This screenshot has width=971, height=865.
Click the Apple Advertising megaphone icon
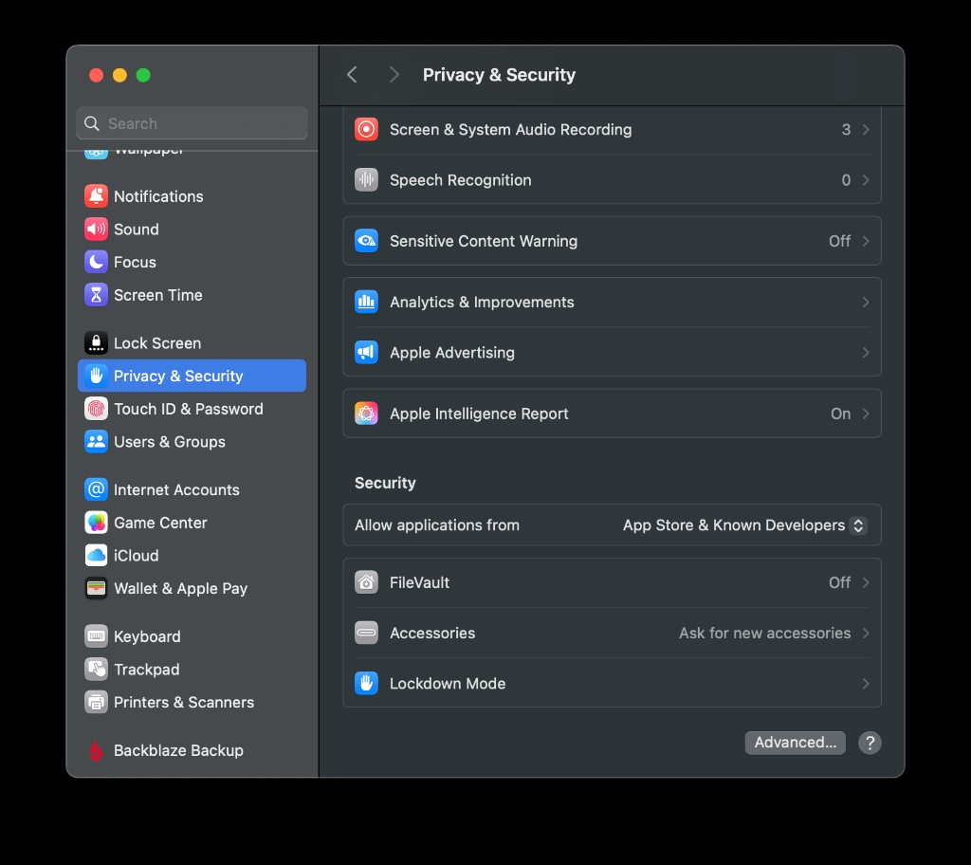366,353
